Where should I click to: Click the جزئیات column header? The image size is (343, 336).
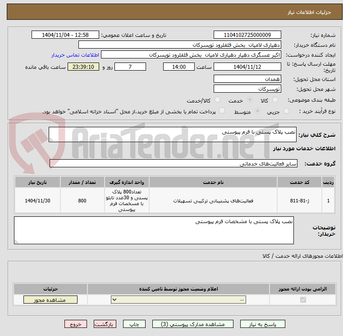(50, 289)
